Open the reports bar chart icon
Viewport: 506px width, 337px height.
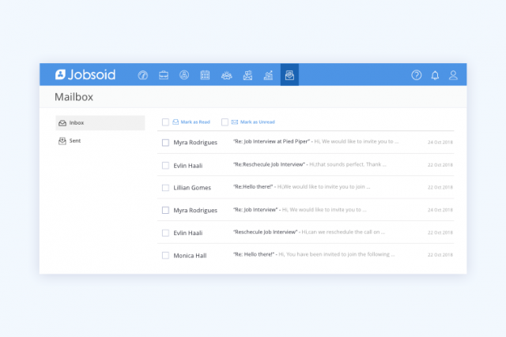[268, 75]
